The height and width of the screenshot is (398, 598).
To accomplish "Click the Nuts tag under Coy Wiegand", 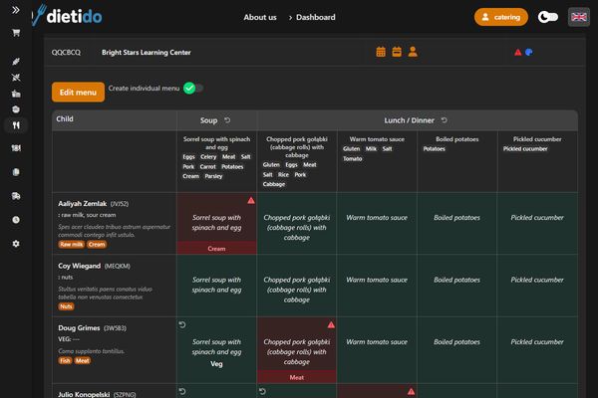I will (66, 306).
